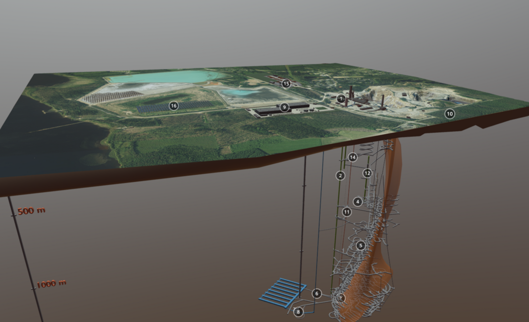
Task: Select marker 5 on the ore body tunnels
Action: coord(361,245)
